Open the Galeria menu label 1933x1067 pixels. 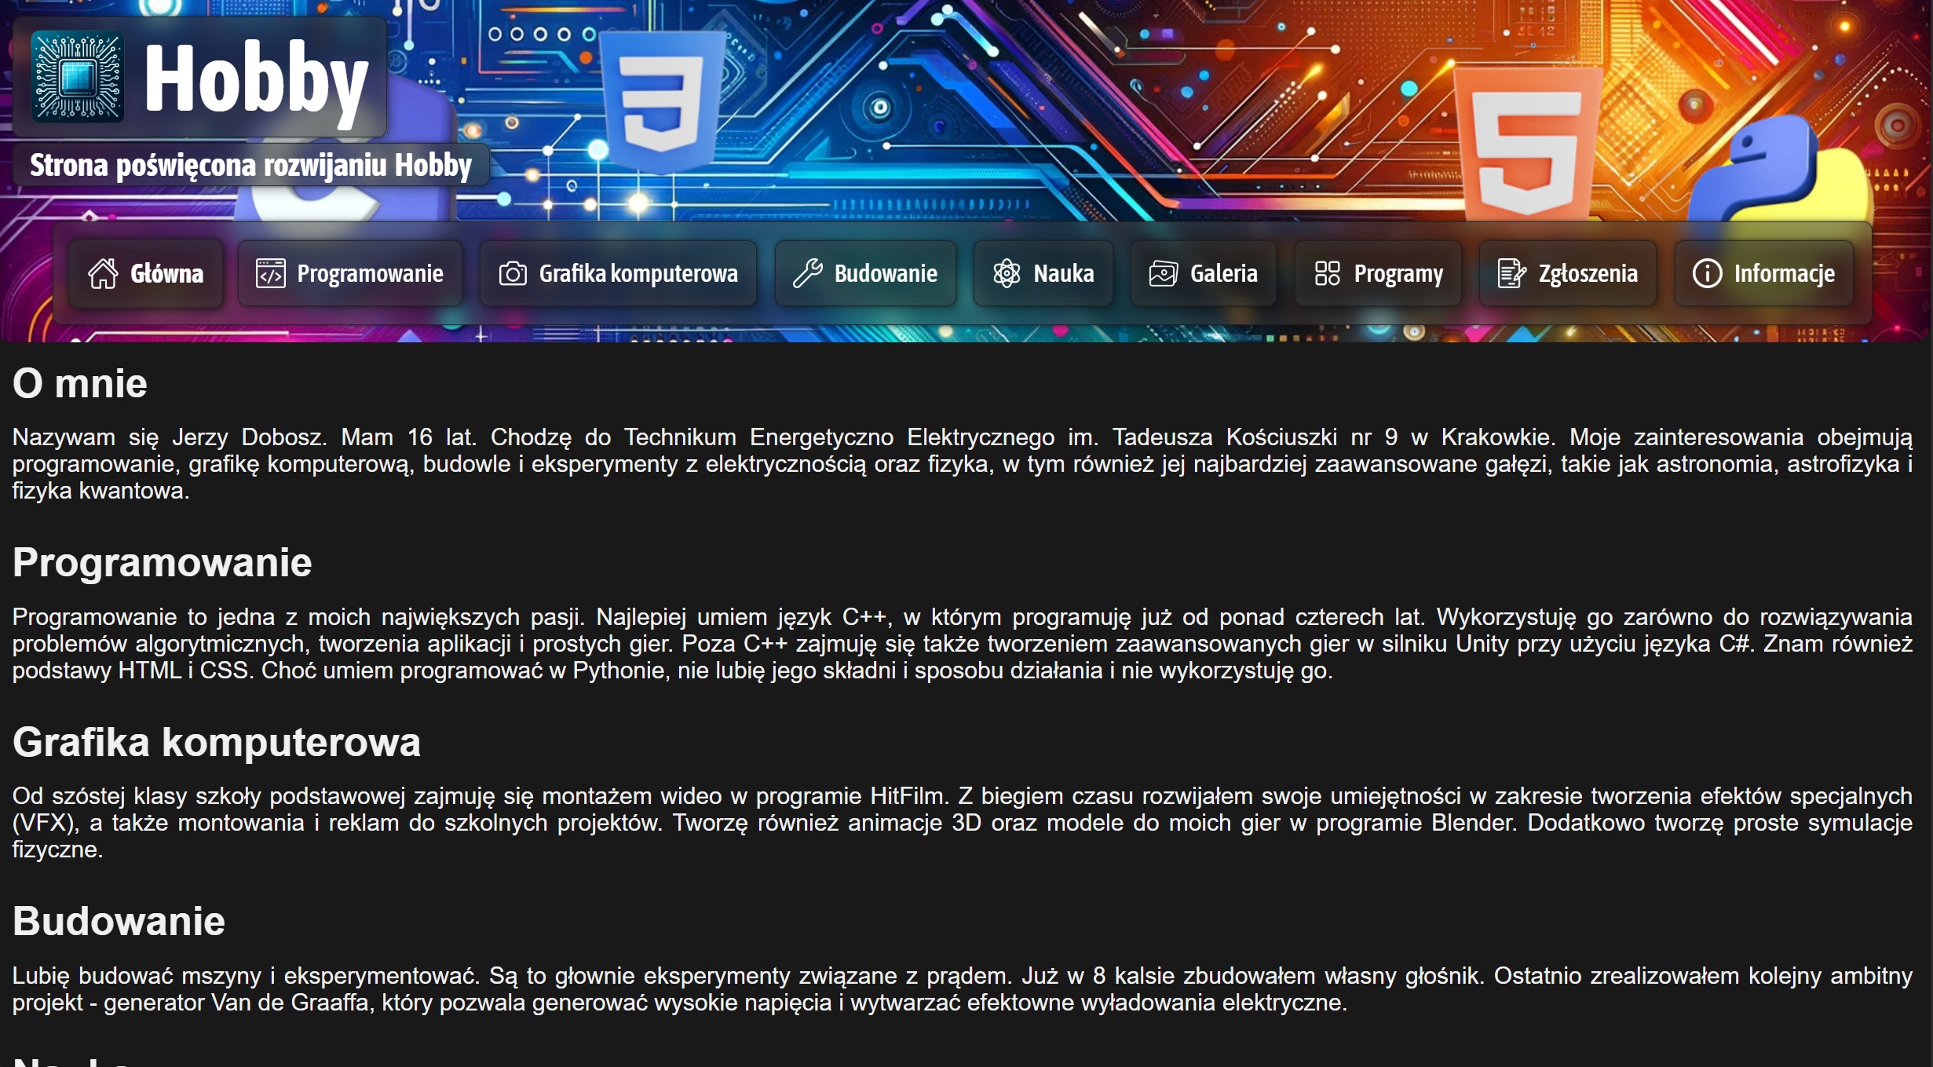[1223, 274]
